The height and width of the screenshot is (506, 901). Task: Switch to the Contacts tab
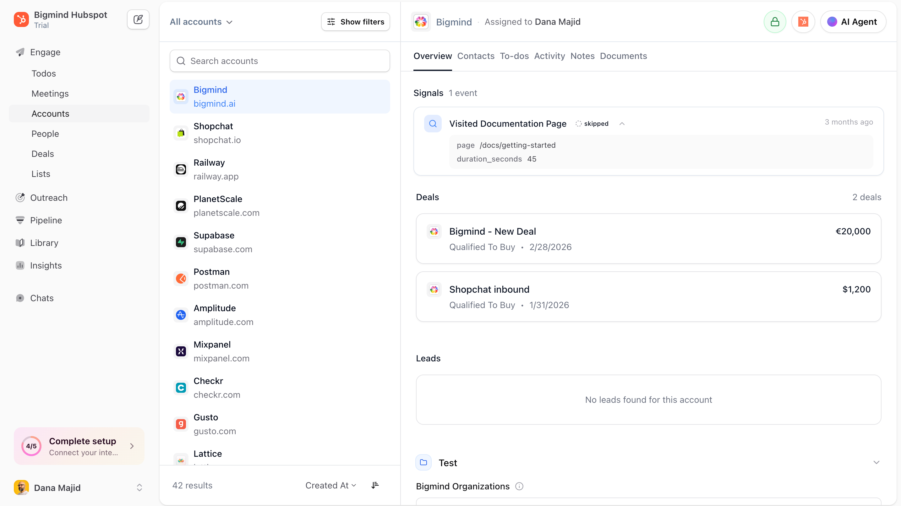[x=476, y=56]
